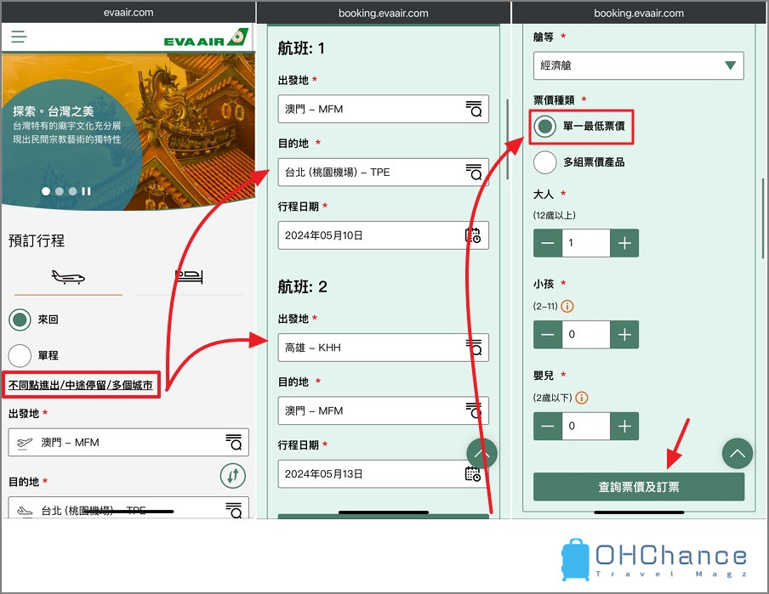Click the evaair.com address bar
The image size is (769, 594).
coord(128,12)
